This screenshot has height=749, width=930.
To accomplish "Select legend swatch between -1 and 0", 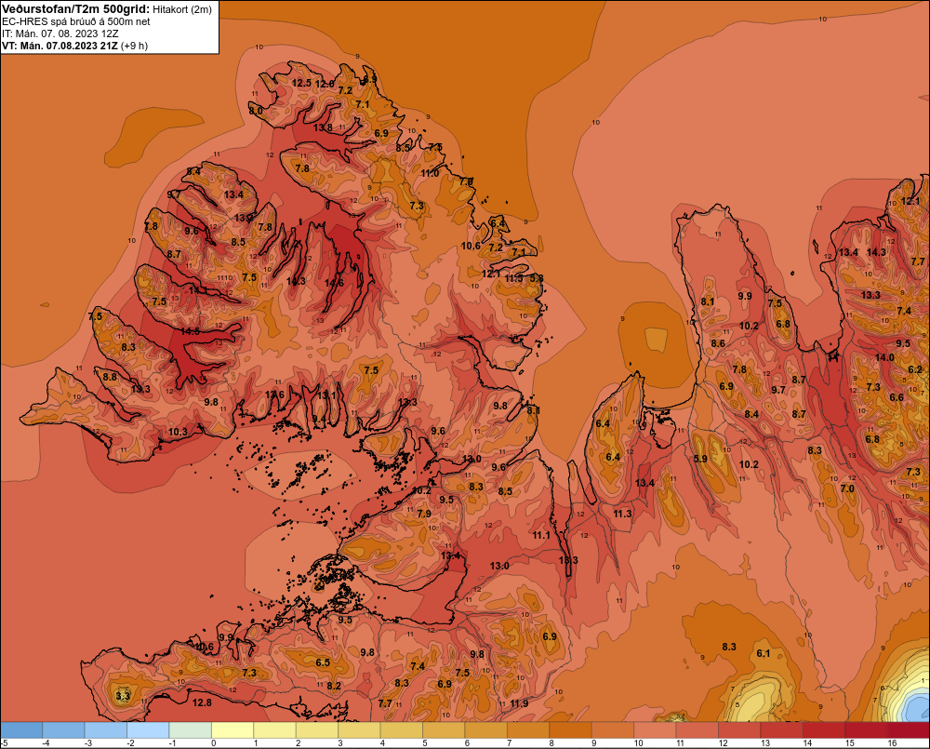I will click(191, 729).
